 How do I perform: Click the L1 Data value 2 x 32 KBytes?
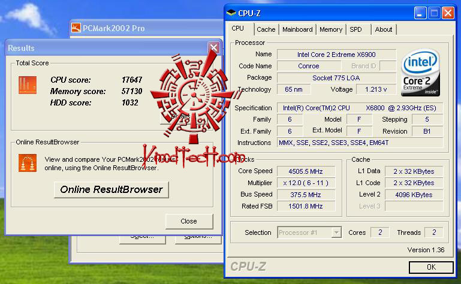[x=414, y=171]
